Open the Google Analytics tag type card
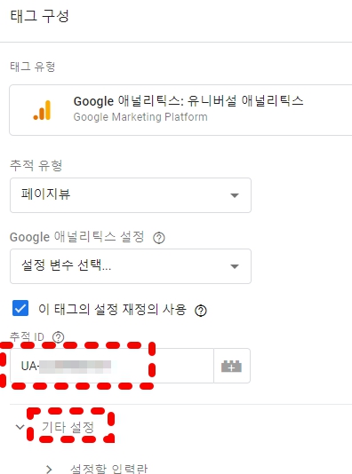 click(180, 110)
